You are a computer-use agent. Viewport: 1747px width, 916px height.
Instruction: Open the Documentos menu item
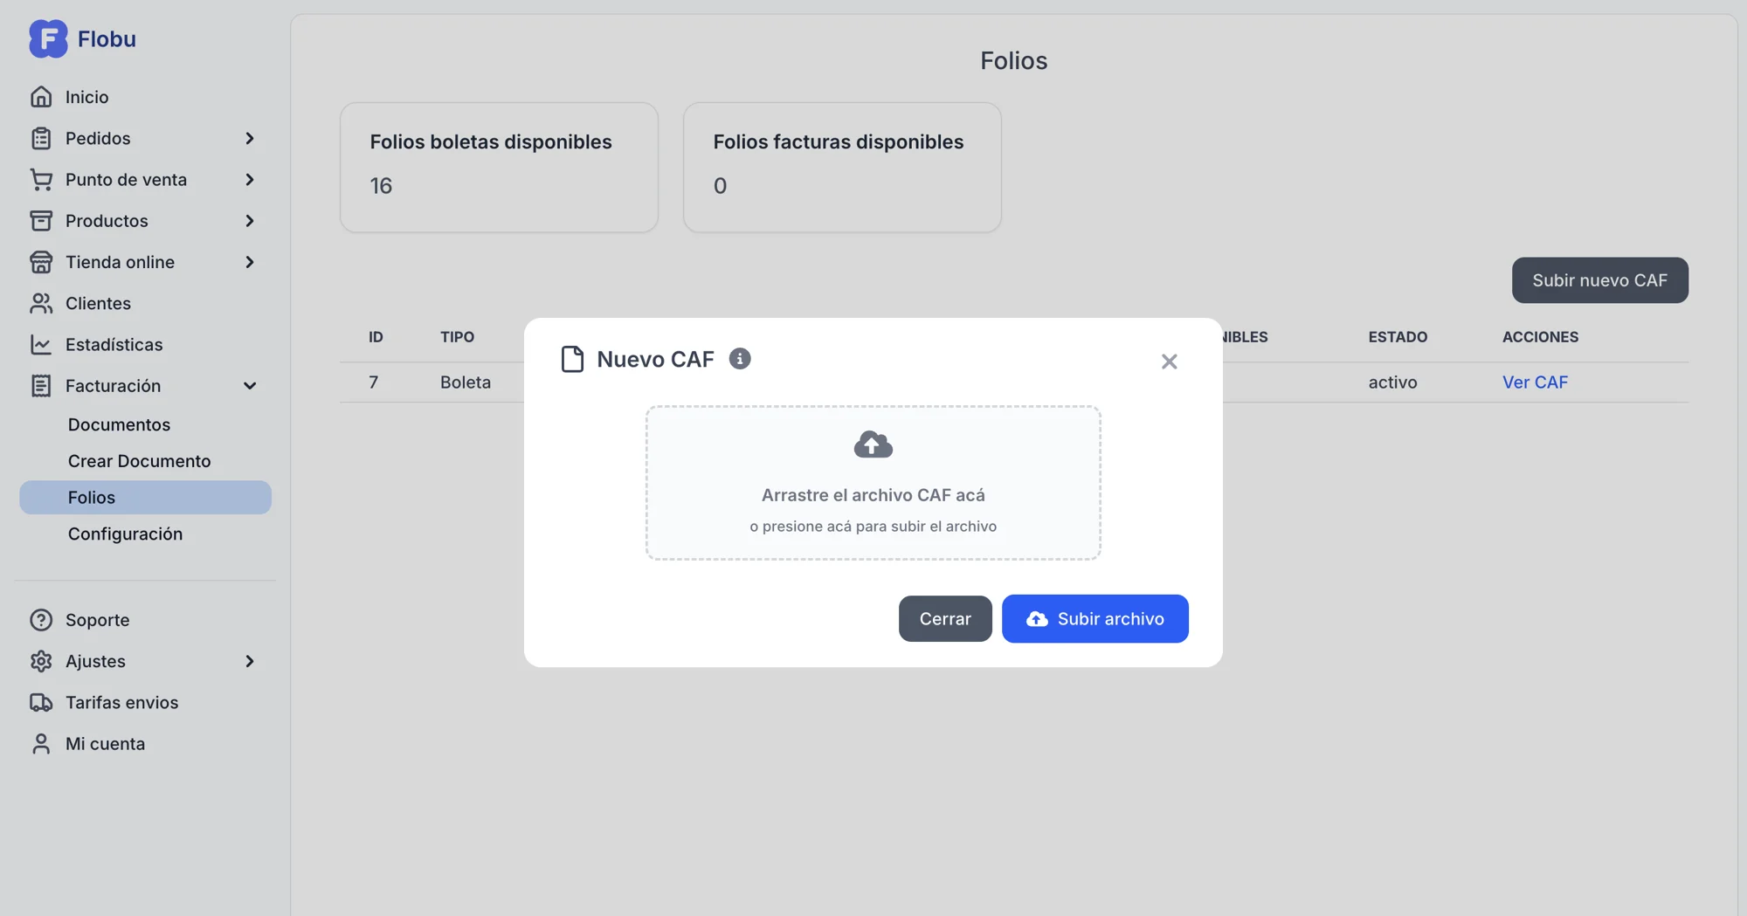coord(119,425)
